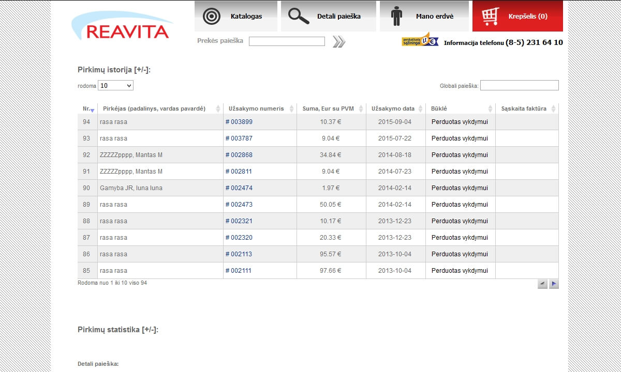Click 'Detali paieška:' heading at bottom
The height and width of the screenshot is (372, 621).
pyautogui.click(x=98, y=364)
